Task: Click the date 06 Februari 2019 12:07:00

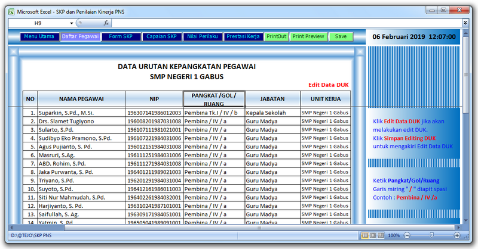Action: tap(414, 37)
